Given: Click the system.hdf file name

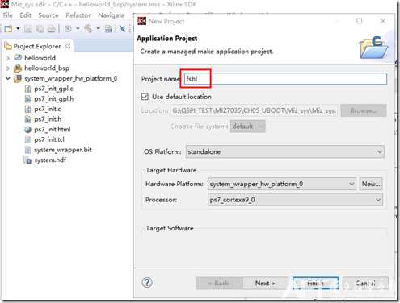Looking at the screenshot, I should pyautogui.click(x=50, y=160).
